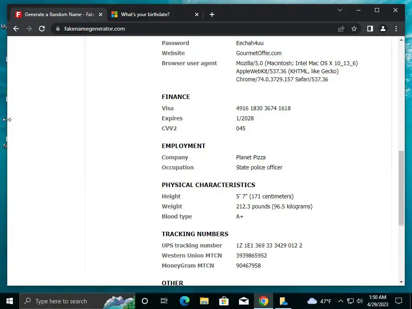Screen dimensions: 412x309
Task: Go back to the previous page
Action: point(16,29)
